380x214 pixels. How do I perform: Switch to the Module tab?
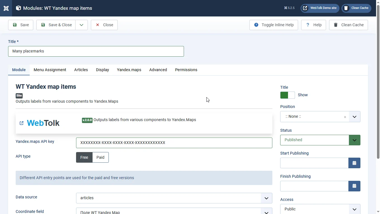pyautogui.click(x=19, y=70)
